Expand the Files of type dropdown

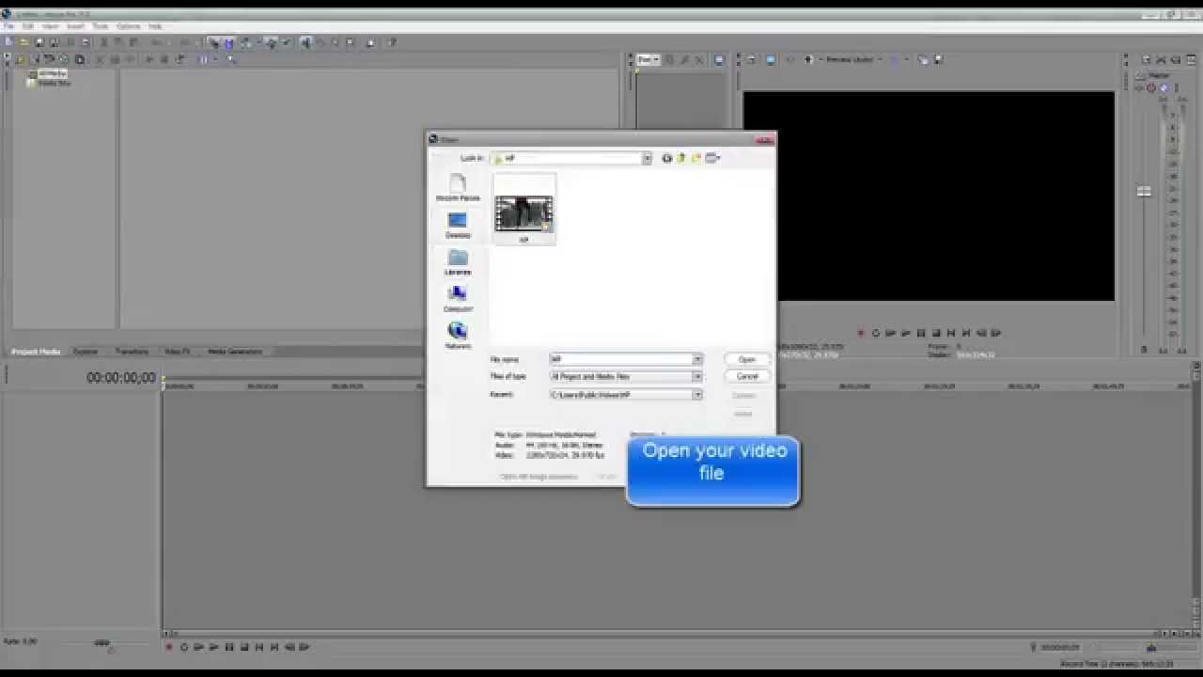click(697, 376)
